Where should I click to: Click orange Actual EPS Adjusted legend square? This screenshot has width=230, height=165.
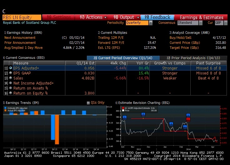[5, 110]
